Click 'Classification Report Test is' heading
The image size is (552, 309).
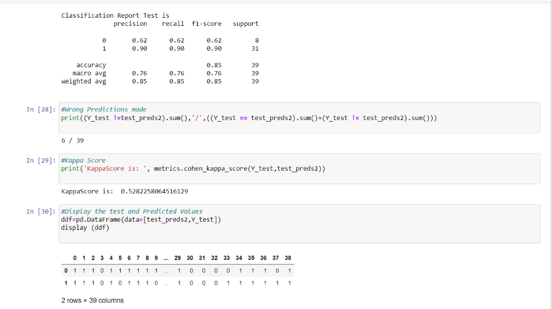pyautogui.click(x=115, y=16)
